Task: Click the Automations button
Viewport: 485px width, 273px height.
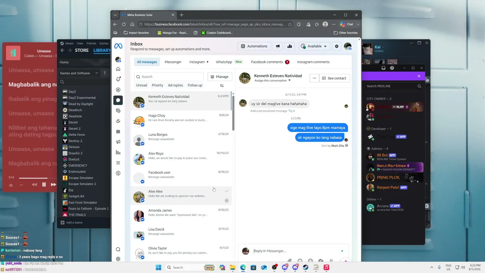Action: [x=254, y=46]
